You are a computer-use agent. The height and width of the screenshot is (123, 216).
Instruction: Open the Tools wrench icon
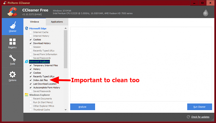point(13,58)
